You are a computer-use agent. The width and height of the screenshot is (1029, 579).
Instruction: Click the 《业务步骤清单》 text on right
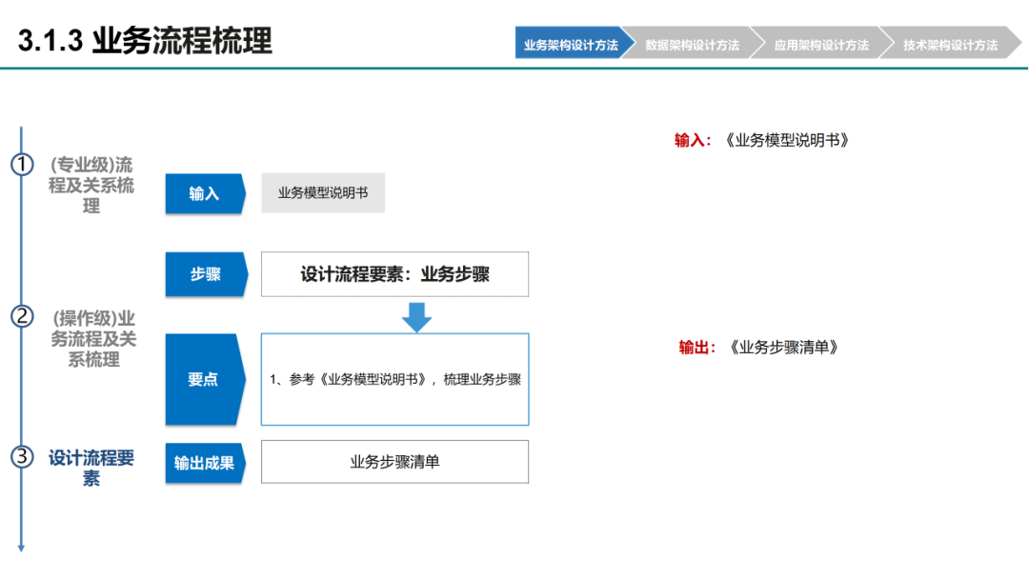[784, 347]
